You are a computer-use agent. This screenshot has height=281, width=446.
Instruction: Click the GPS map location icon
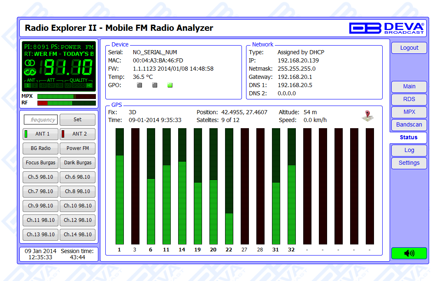point(367,116)
